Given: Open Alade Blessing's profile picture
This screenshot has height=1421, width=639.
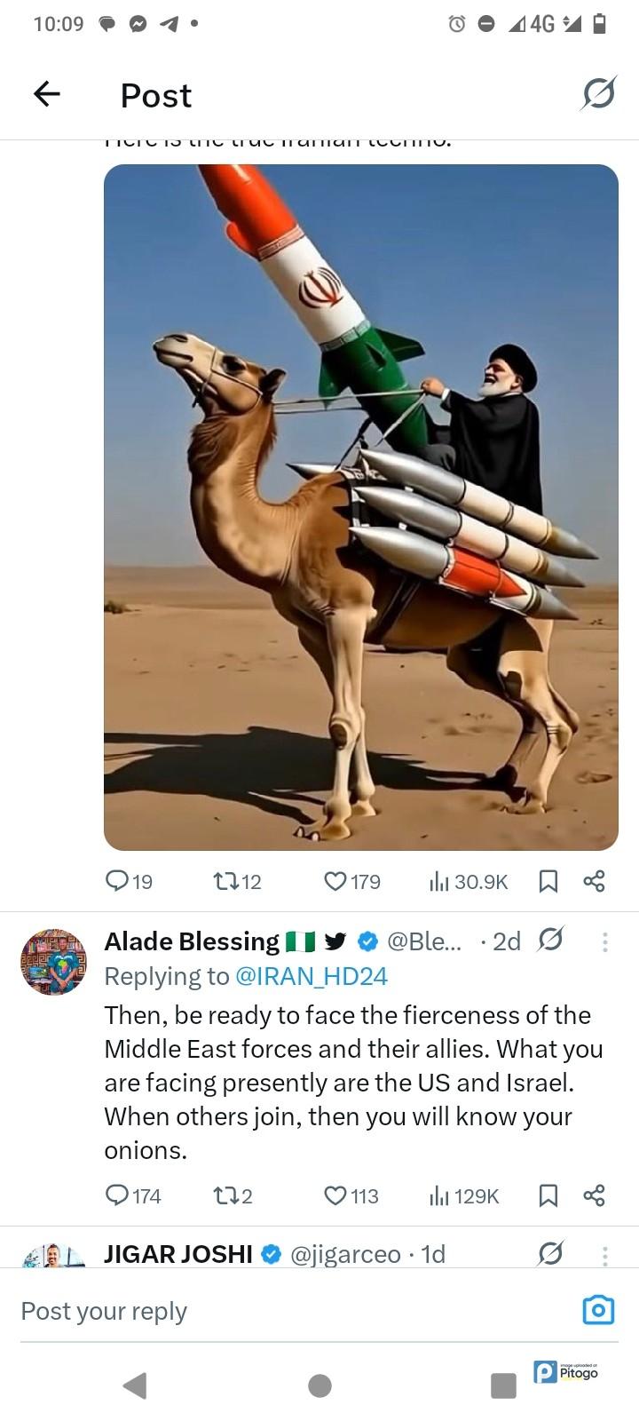Looking at the screenshot, I should pos(53,962).
